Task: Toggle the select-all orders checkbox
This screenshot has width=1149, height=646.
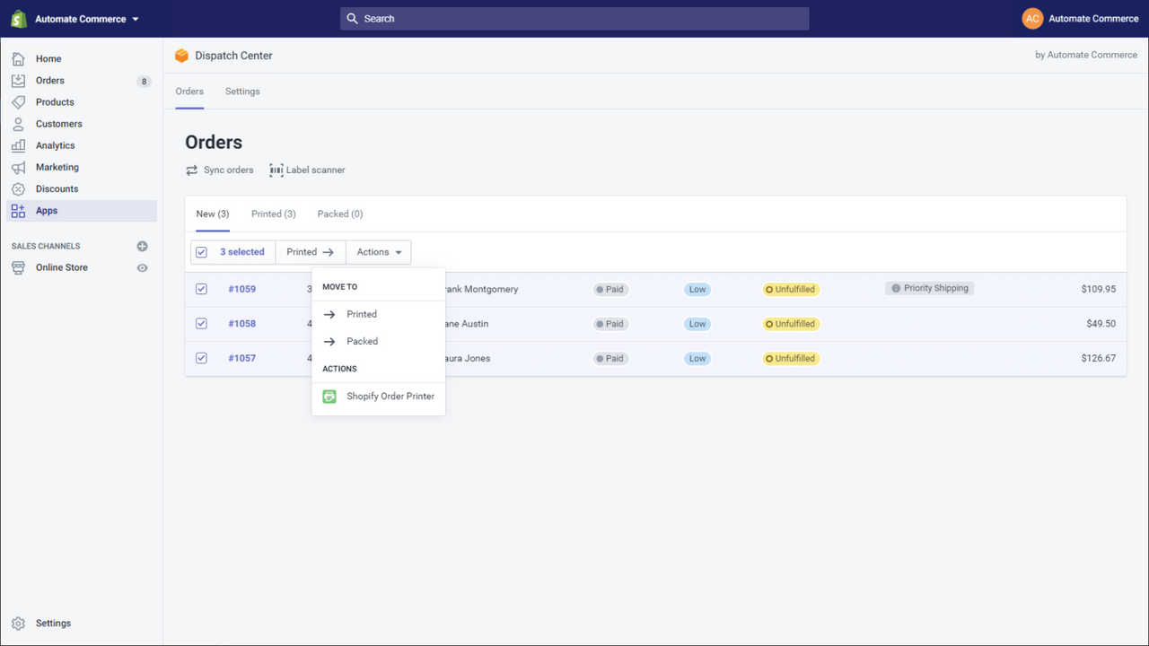Action: tap(201, 252)
